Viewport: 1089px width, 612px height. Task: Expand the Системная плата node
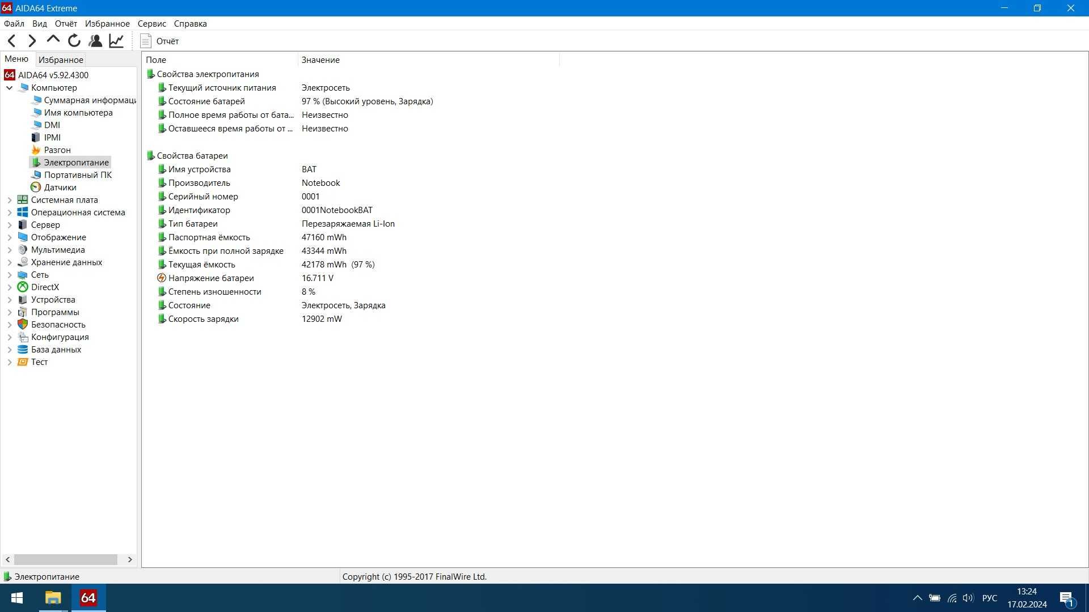[x=10, y=200]
